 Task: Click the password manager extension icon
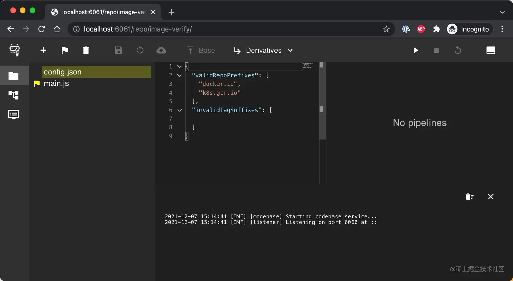[406, 29]
